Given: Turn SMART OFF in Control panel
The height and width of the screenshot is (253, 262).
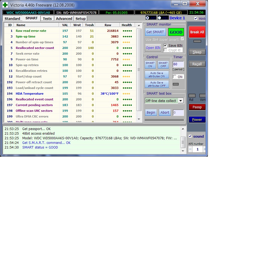Looking at the screenshot, I should 163,64.
